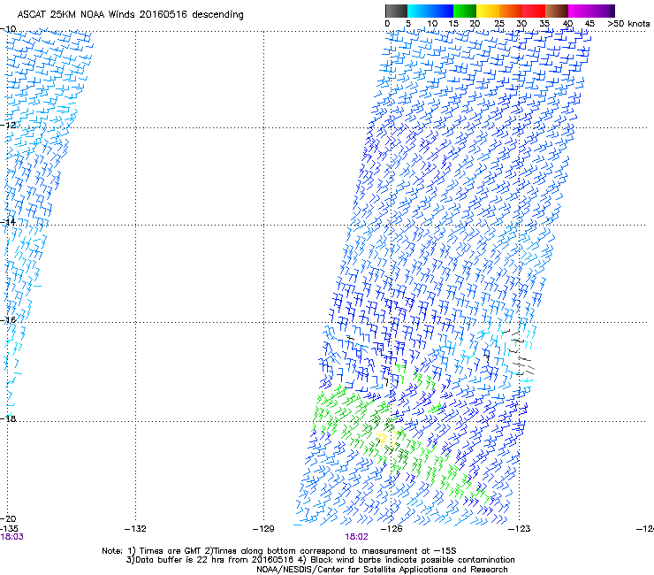The width and height of the screenshot is (654, 575).
Task: Click the NOAA/NESDIS credit line
Action: [382, 570]
